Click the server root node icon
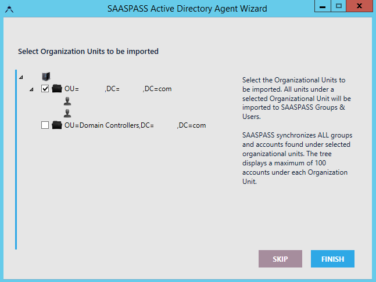This screenshot has width=376, height=282. click(x=46, y=77)
